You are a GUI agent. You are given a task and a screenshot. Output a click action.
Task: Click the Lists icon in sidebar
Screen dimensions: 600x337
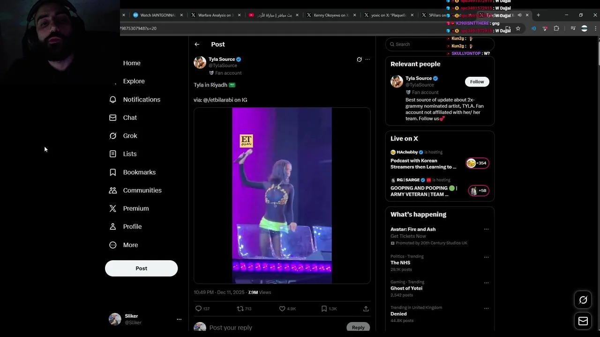[x=112, y=154]
